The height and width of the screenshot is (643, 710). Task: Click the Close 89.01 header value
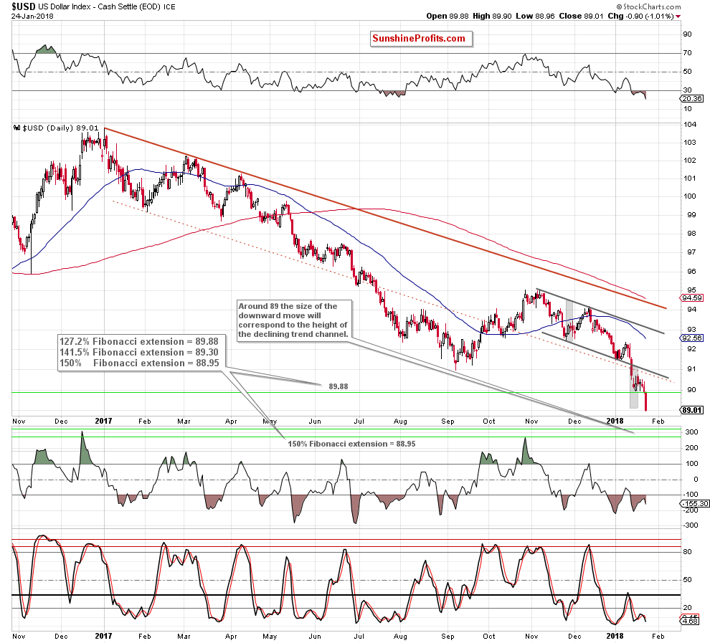581,16
